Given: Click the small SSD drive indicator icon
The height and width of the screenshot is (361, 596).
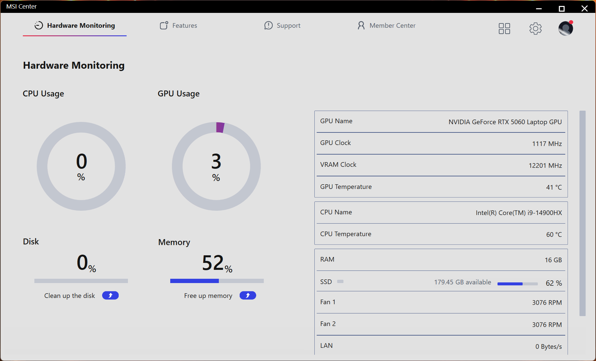Looking at the screenshot, I should [340, 281].
